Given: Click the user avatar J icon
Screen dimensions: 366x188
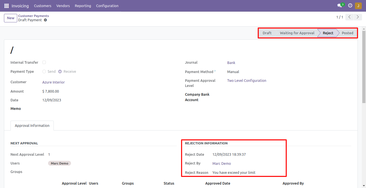Looking at the screenshot, I should (x=358, y=6).
